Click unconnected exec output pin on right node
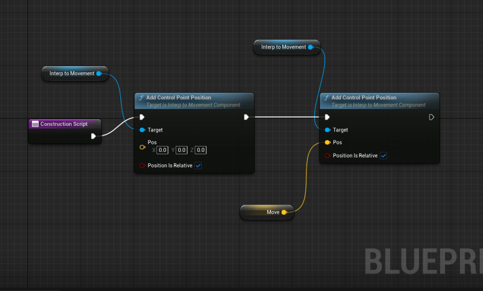Viewport: 483px width, 291px height. 431,117
